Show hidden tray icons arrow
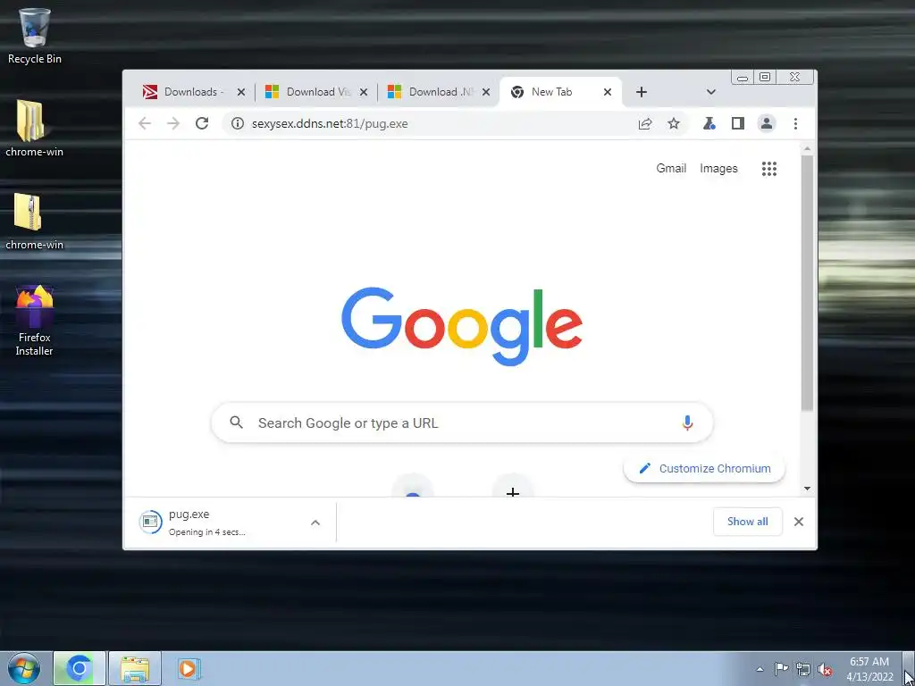915x686 pixels. point(760,669)
